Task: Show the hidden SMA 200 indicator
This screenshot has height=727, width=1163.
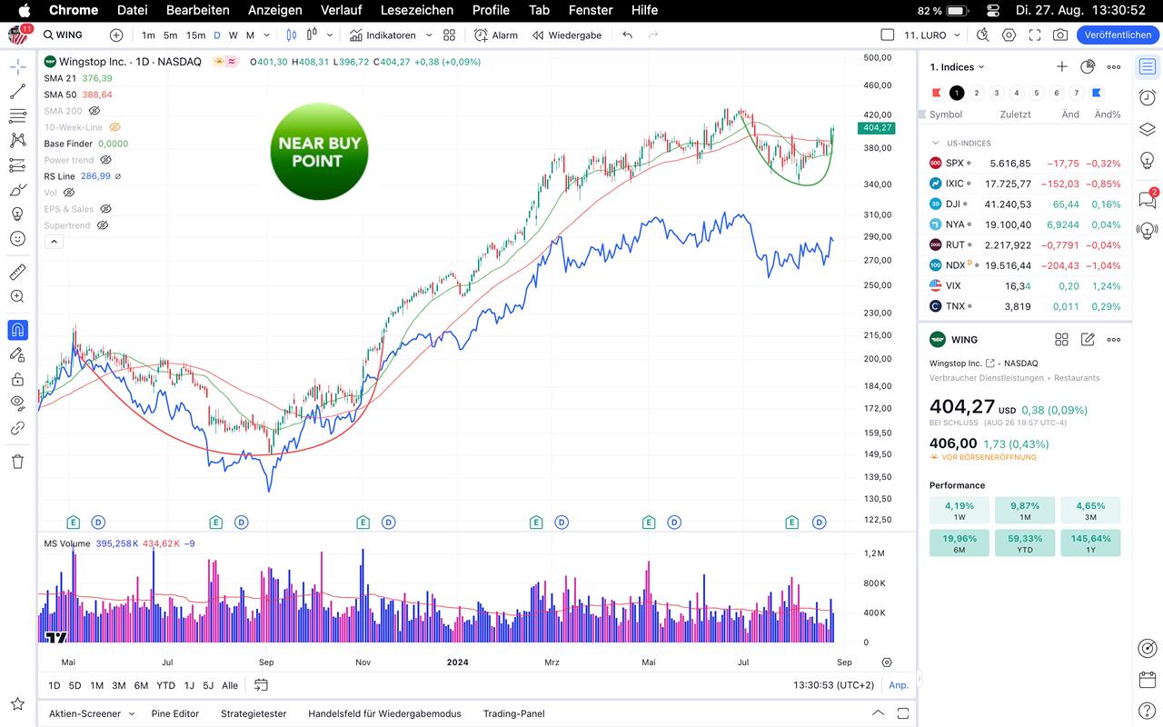Action: (94, 111)
